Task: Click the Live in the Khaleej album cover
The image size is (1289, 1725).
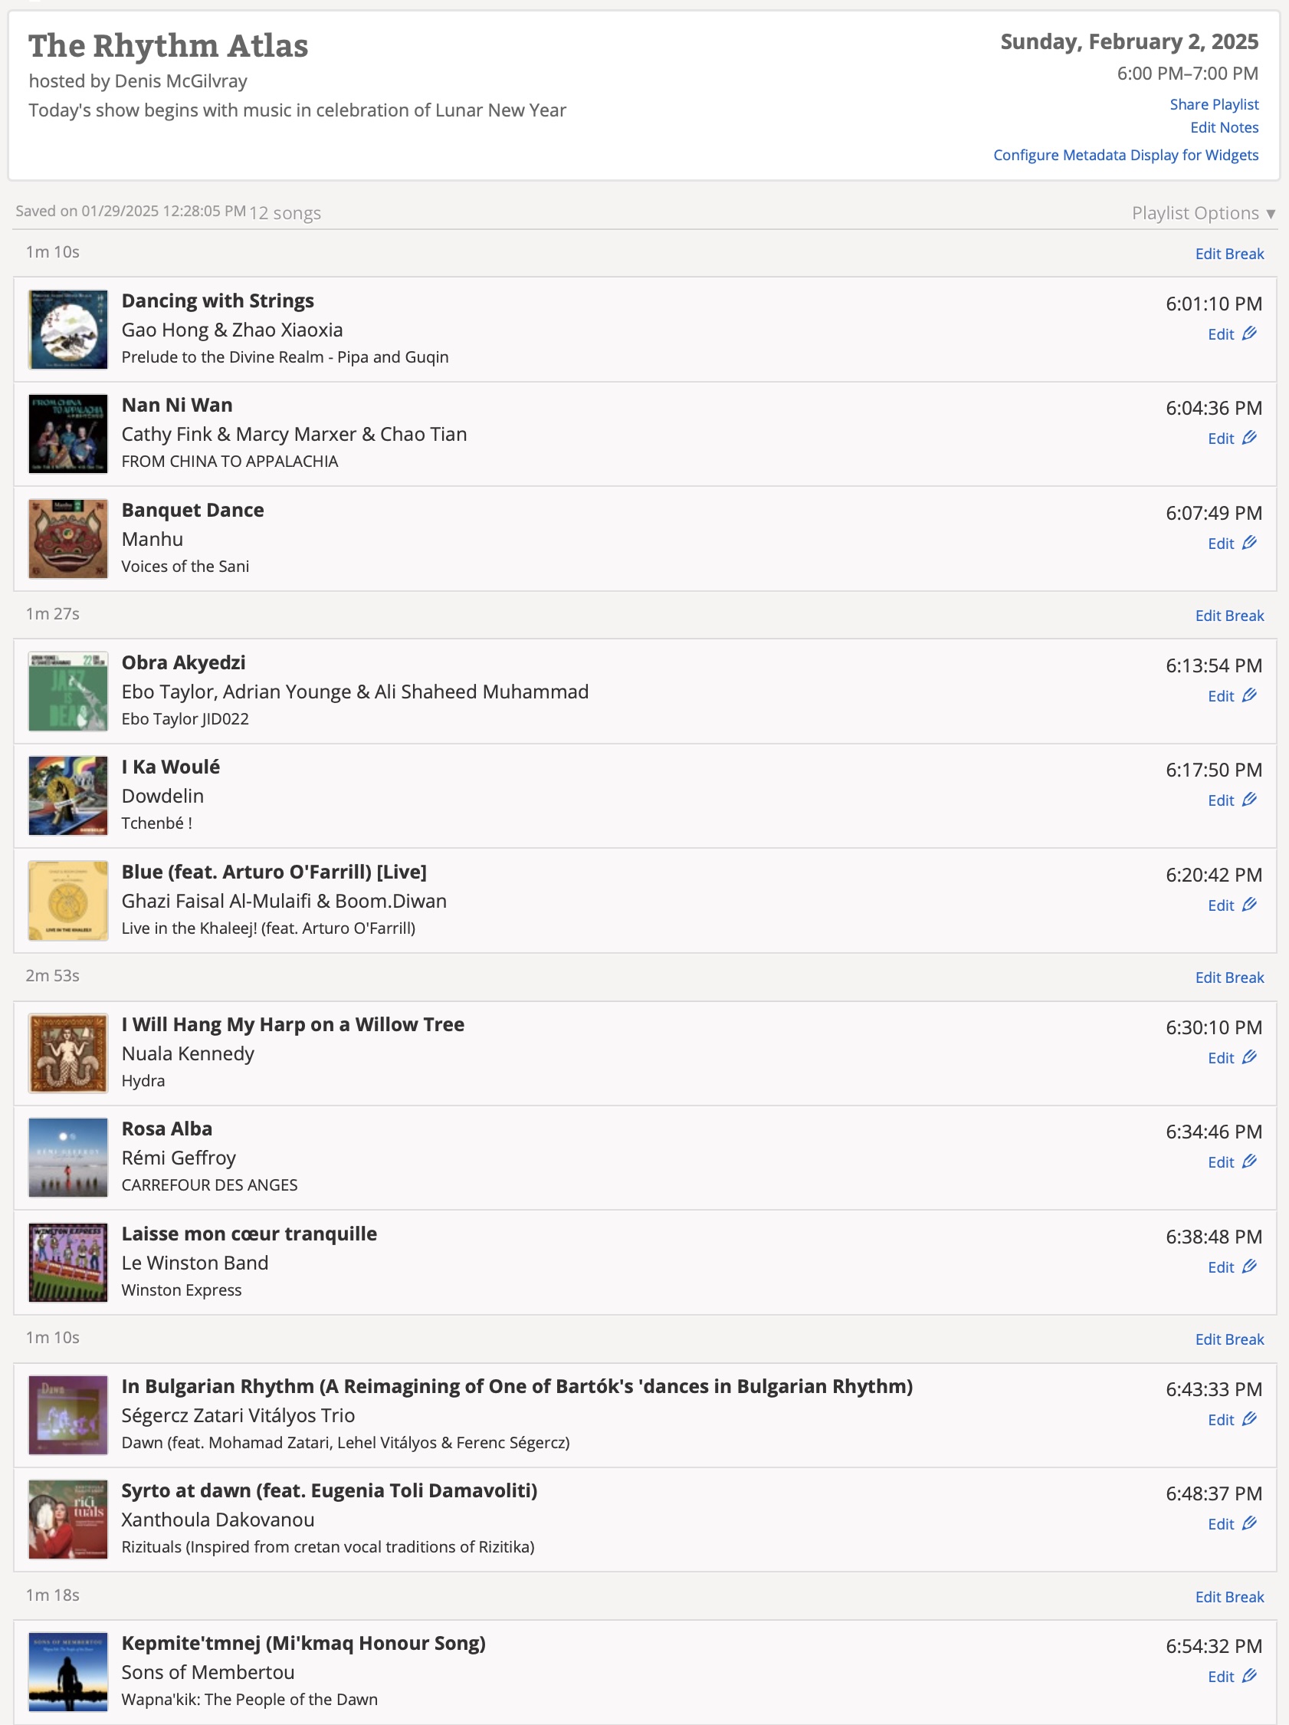Action: click(x=68, y=901)
